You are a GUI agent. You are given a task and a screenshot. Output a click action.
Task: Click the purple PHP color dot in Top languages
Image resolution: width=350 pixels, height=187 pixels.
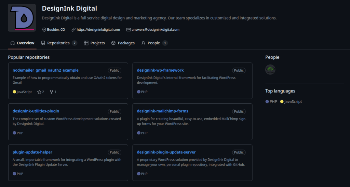click(267, 102)
